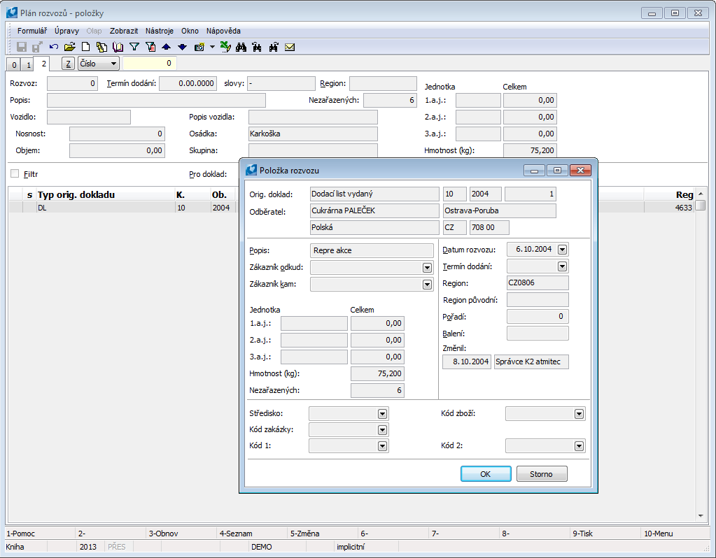The width and height of the screenshot is (716, 558).
Task: Click the blue up arrow icon
Action: click(166, 47)
